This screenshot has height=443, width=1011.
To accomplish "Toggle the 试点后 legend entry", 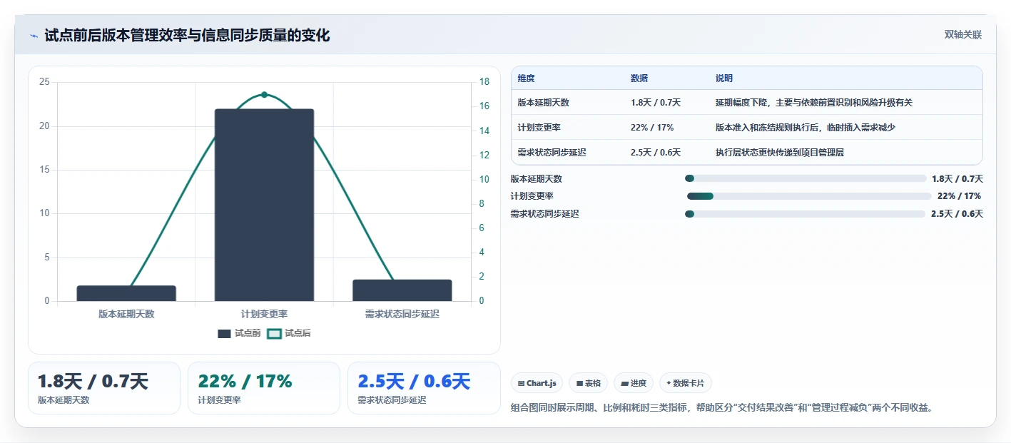I will point(288,333).
